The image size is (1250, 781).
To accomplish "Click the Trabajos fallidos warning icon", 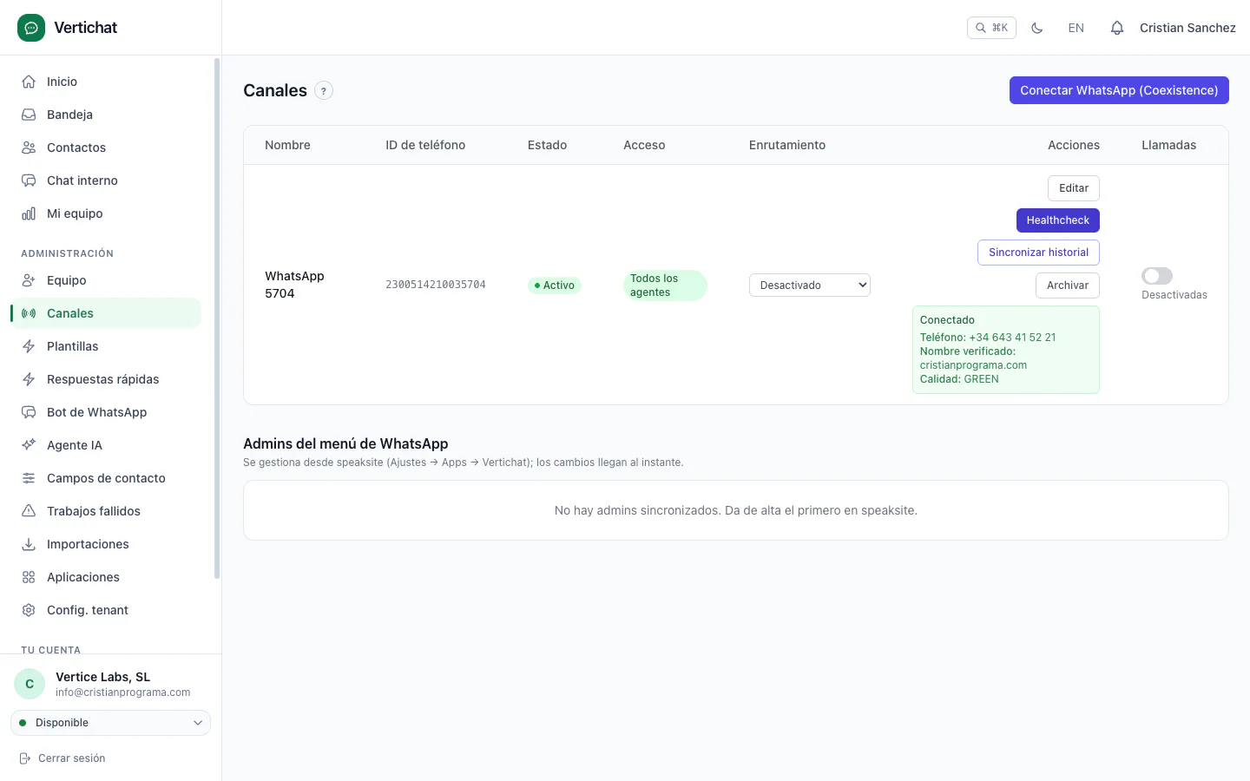I will [x=29, y=511].
